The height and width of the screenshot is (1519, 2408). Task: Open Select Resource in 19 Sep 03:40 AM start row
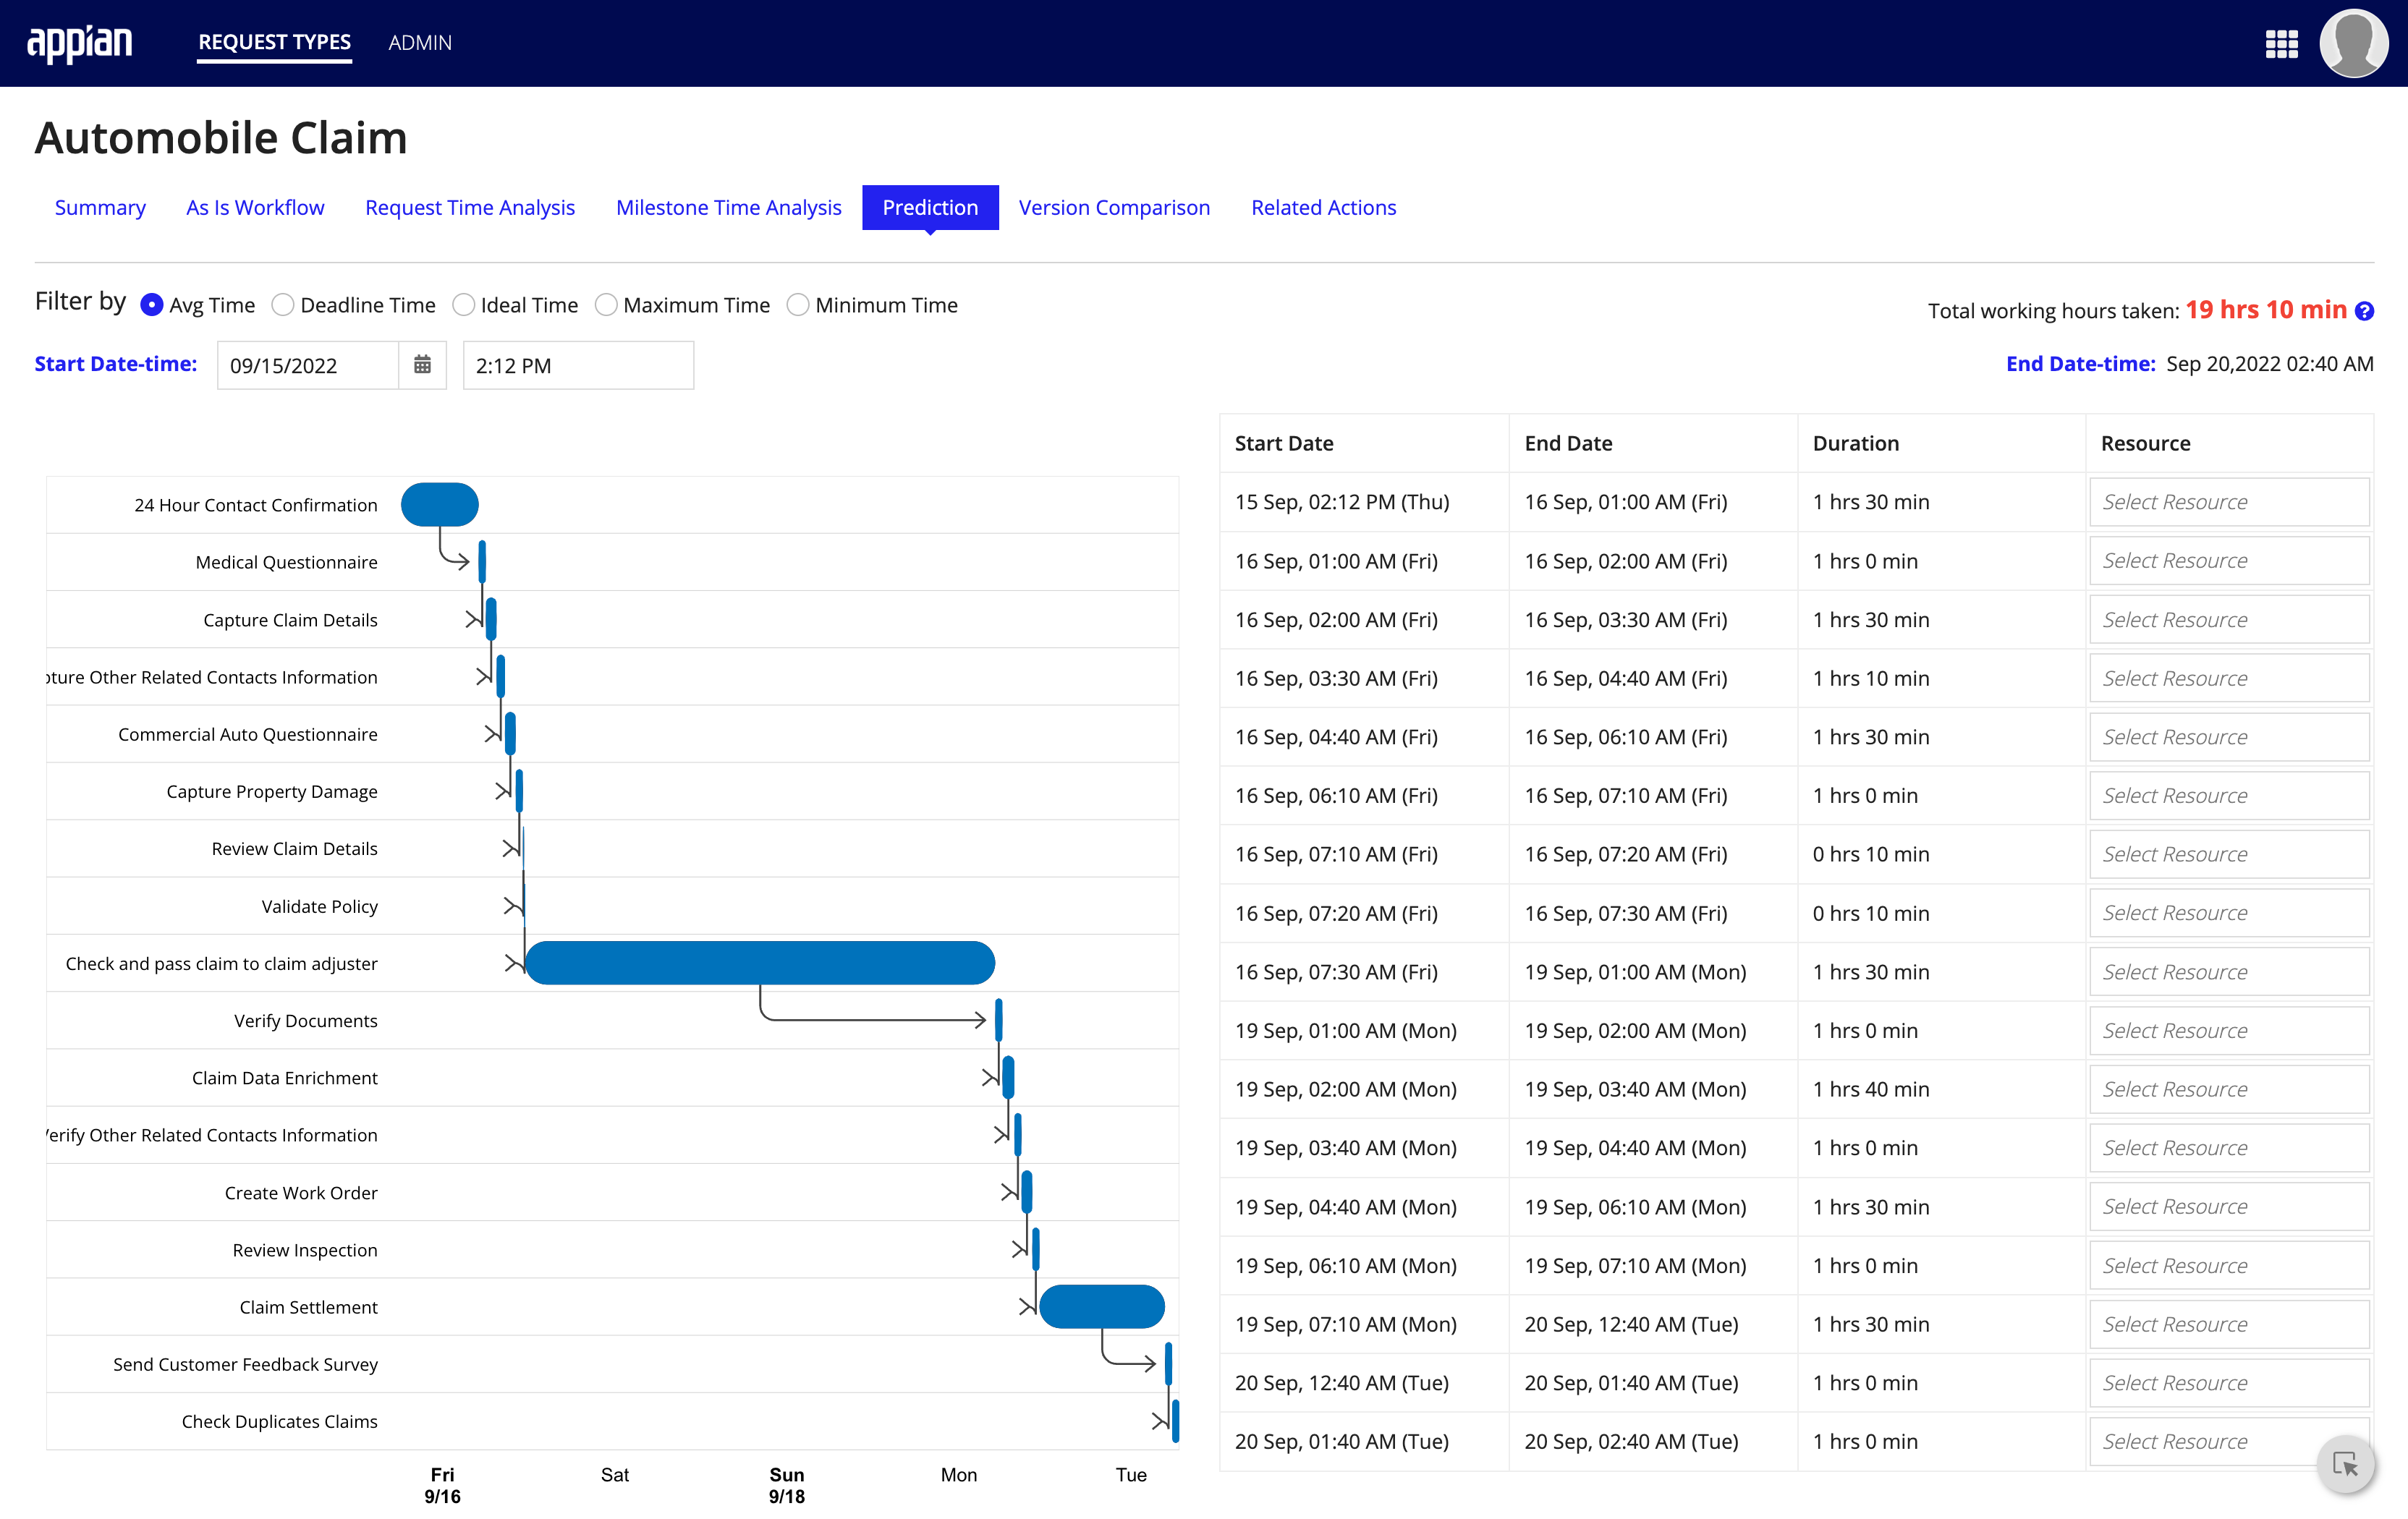coord(2229,1148)
